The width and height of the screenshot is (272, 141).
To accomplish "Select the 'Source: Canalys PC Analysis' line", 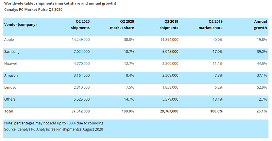I will pos(54,129).
